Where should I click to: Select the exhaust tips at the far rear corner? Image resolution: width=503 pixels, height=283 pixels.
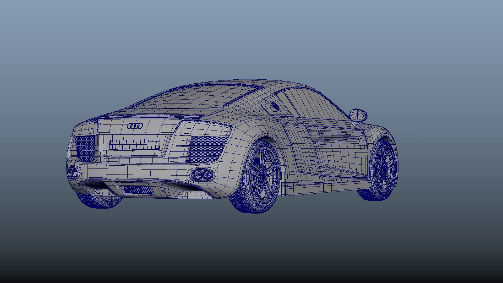pyautogui.click(x=73, y=173)
